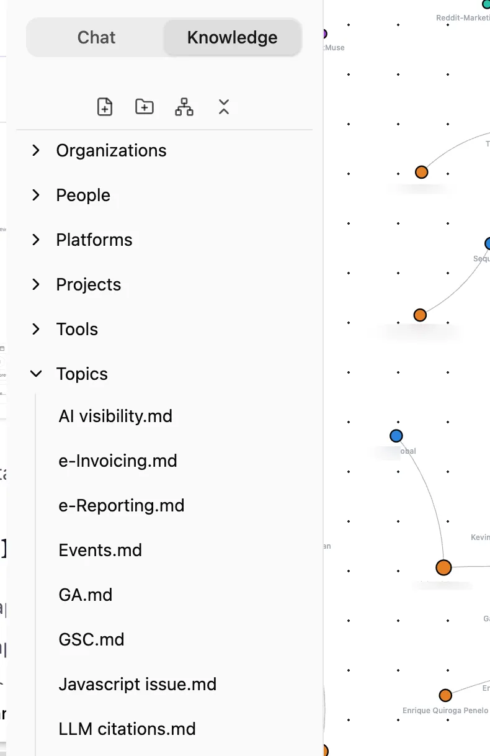This screenshot has height=756, width=490.
Task: Open Javascript issue.md note
Action: click(x=138, y=685)
